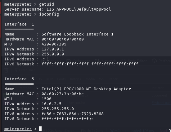Select the WS filter button
The width and height of the screenshot is (171, 132).
[x=102, y=79]
